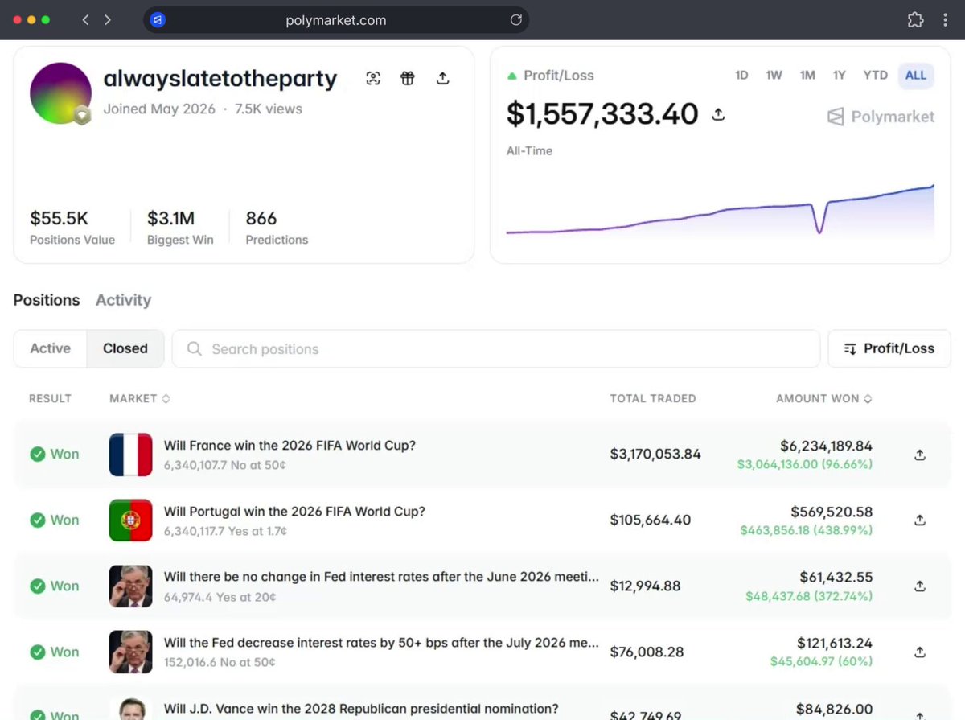Choose the YTD chart timeframe
965x720 pixels.
point(876,75)
